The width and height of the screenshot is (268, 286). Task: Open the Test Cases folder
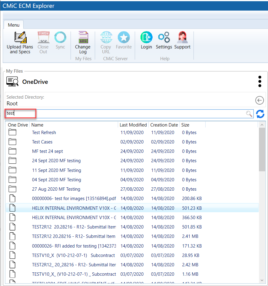42,142
